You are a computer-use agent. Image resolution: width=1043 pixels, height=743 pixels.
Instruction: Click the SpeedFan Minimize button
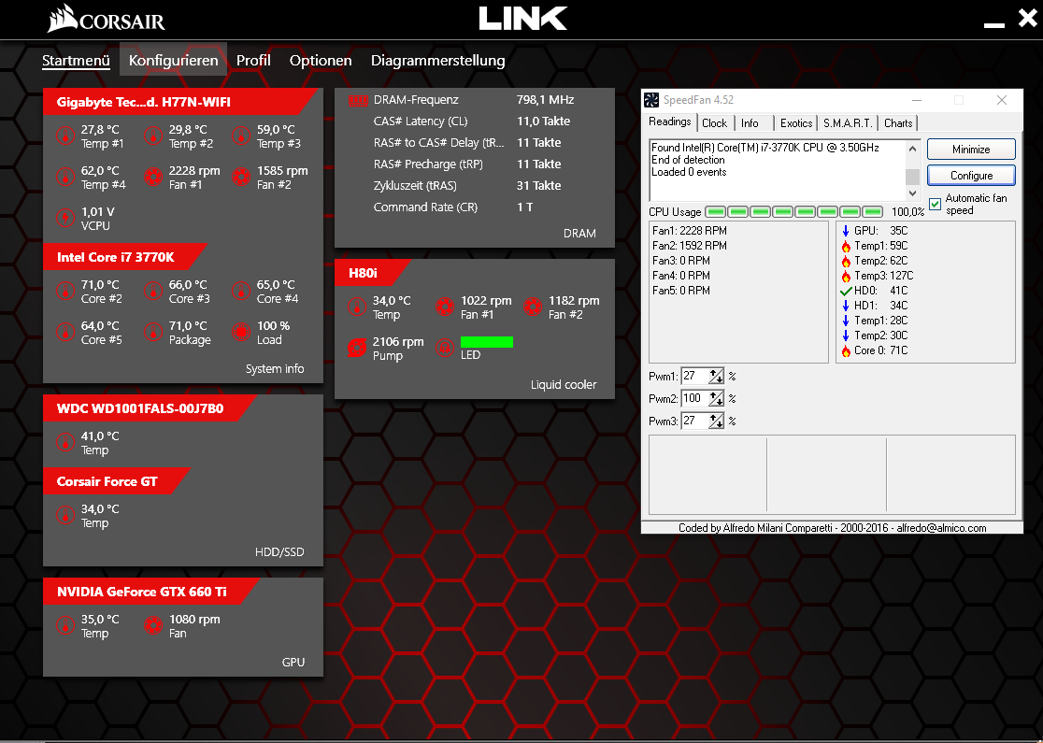(971, 149)
